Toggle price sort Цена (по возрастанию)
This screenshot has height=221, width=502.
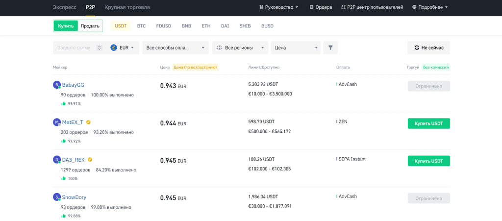[x=195, y=67]
